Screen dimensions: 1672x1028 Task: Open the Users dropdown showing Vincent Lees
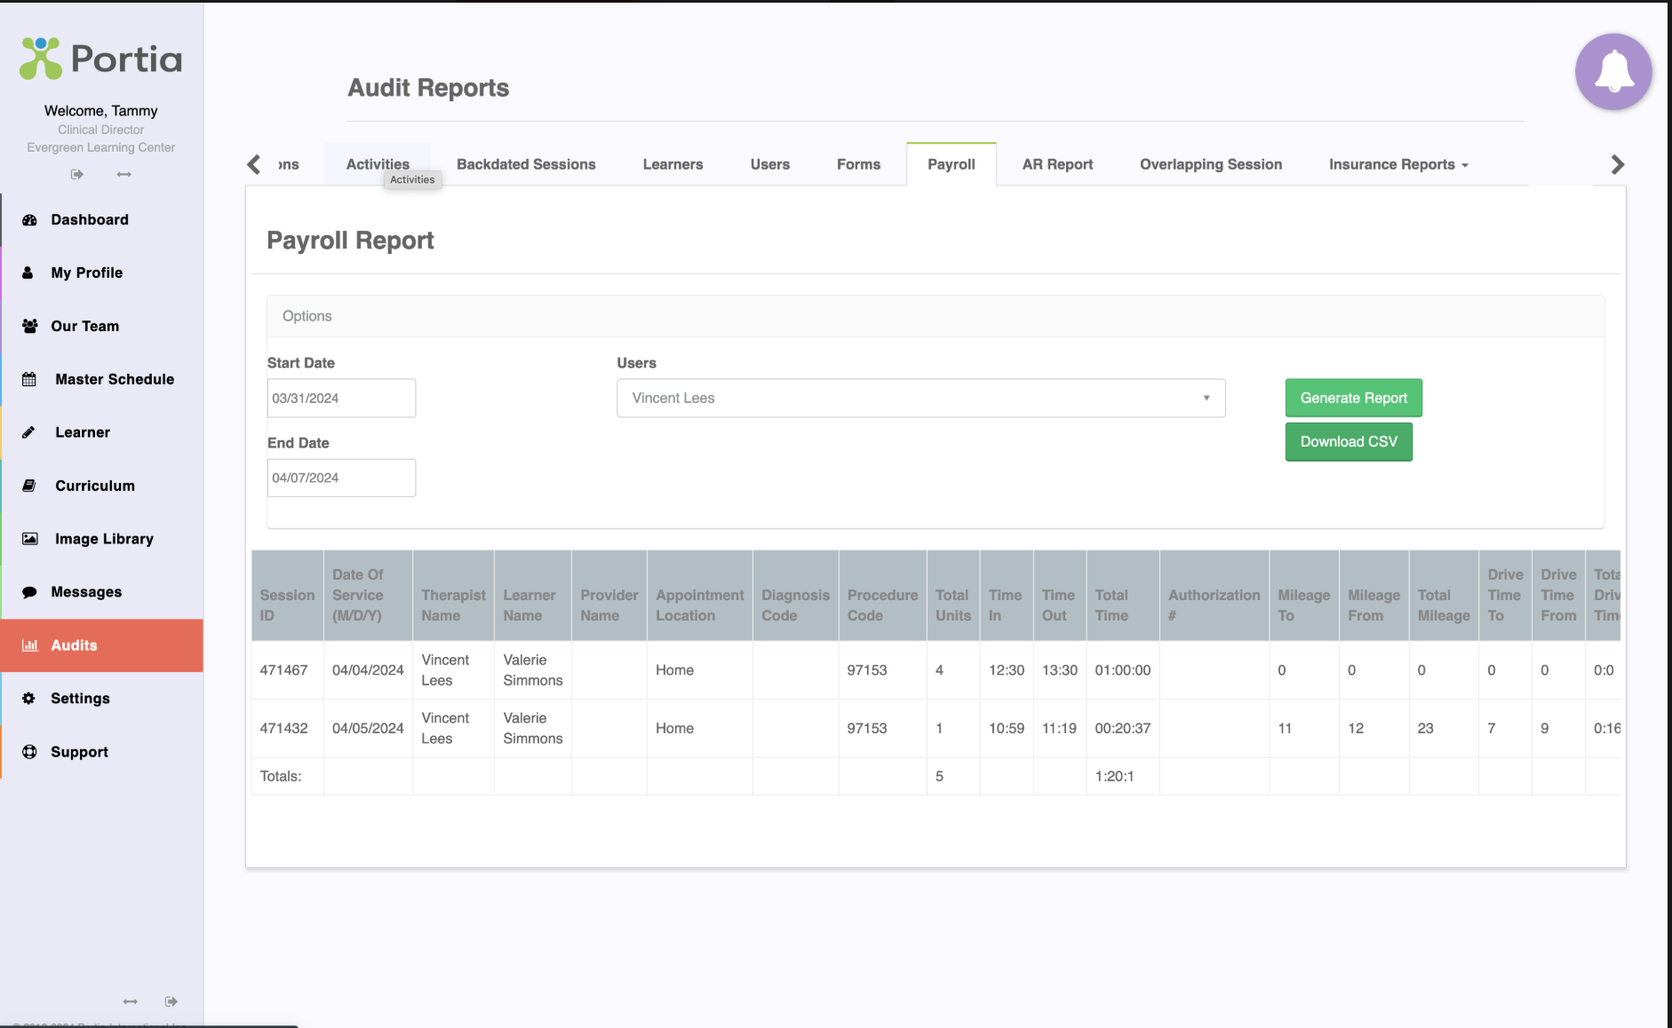pyautogui.click(x=921, y=398)
